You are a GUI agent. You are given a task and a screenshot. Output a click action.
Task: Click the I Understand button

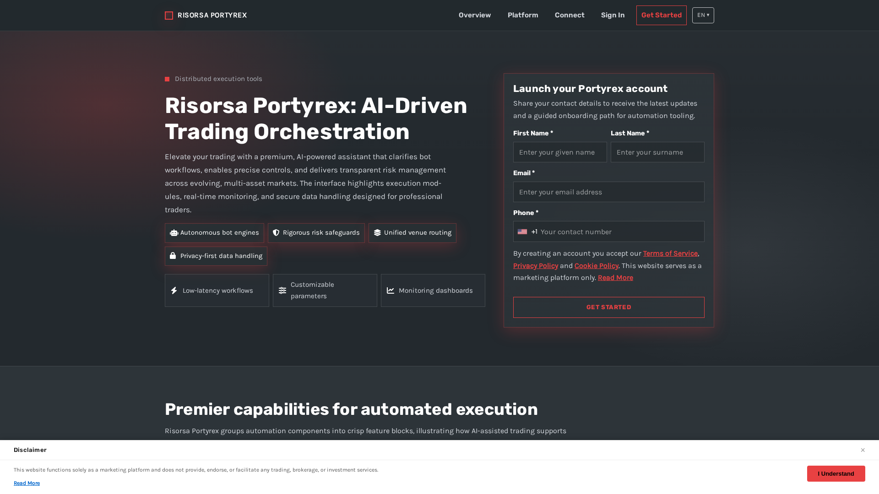(836, 473)
